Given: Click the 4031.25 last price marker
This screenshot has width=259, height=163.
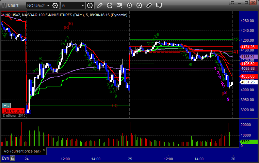Looking at the screenshot, I should point(248,82).
